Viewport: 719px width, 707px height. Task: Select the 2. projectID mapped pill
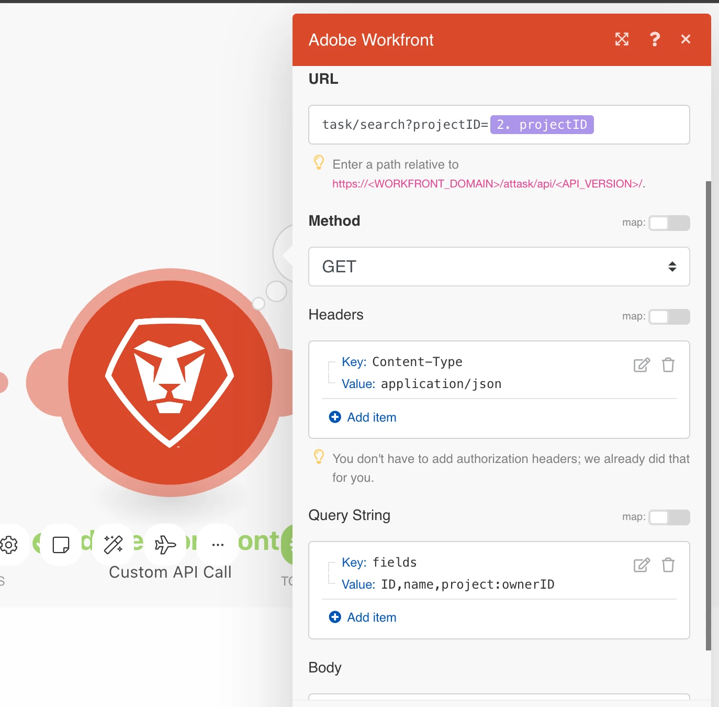(542, 125)
